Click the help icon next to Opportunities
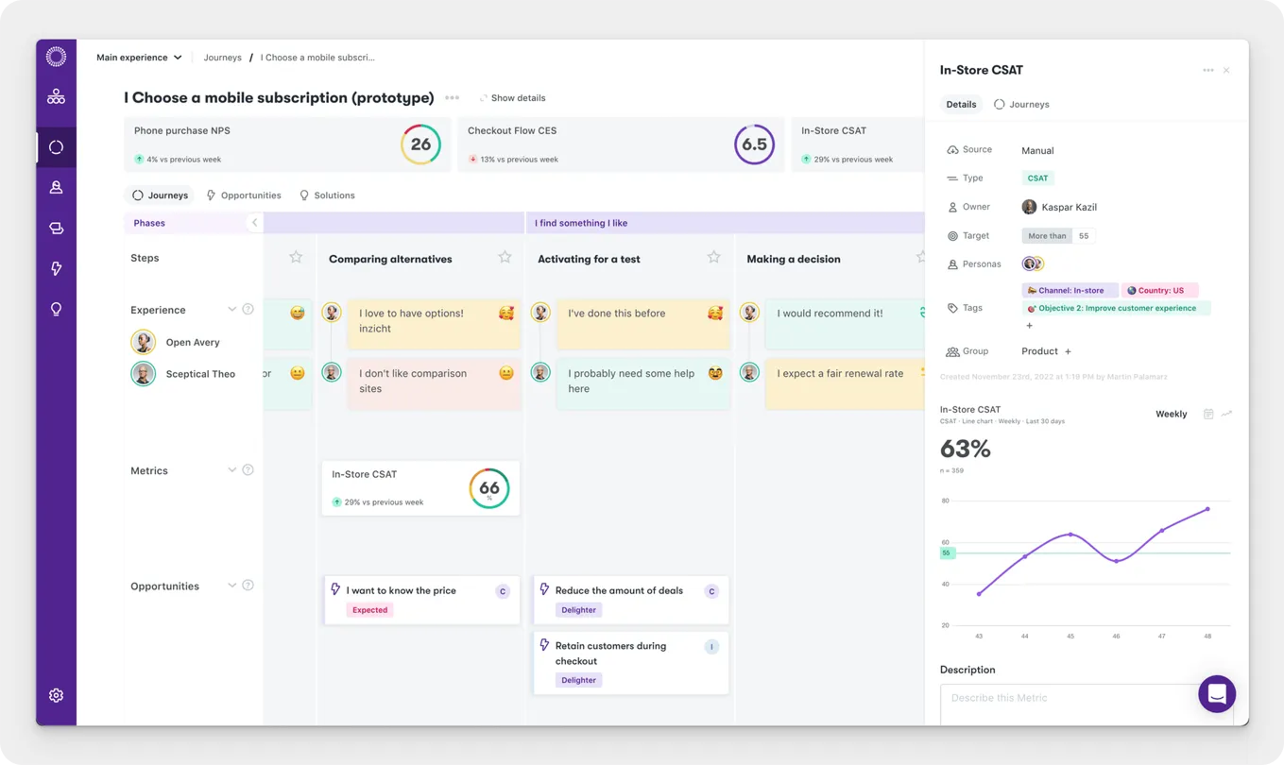1284x765 pixels. point(248,585)
